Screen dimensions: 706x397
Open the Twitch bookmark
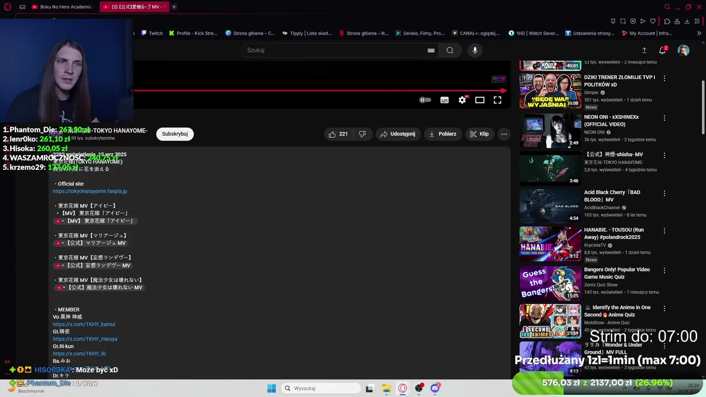pos(152,33)
